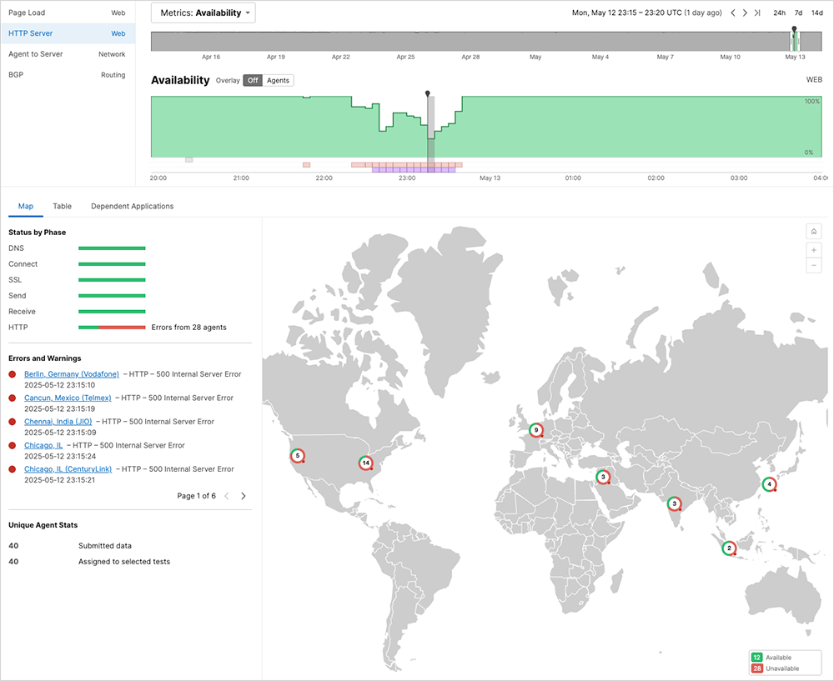Select the 24h time range
The height and width of the screenshot is (681, 834).
[x=779, y=13]
